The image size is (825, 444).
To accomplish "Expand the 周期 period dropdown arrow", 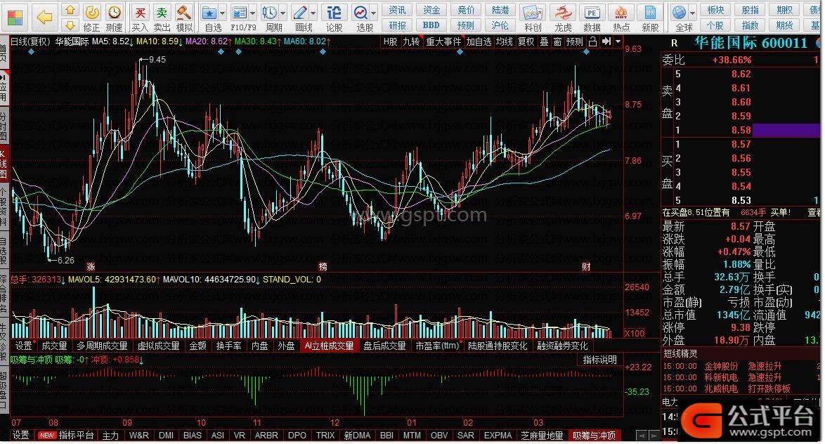I will pos(283,13).
